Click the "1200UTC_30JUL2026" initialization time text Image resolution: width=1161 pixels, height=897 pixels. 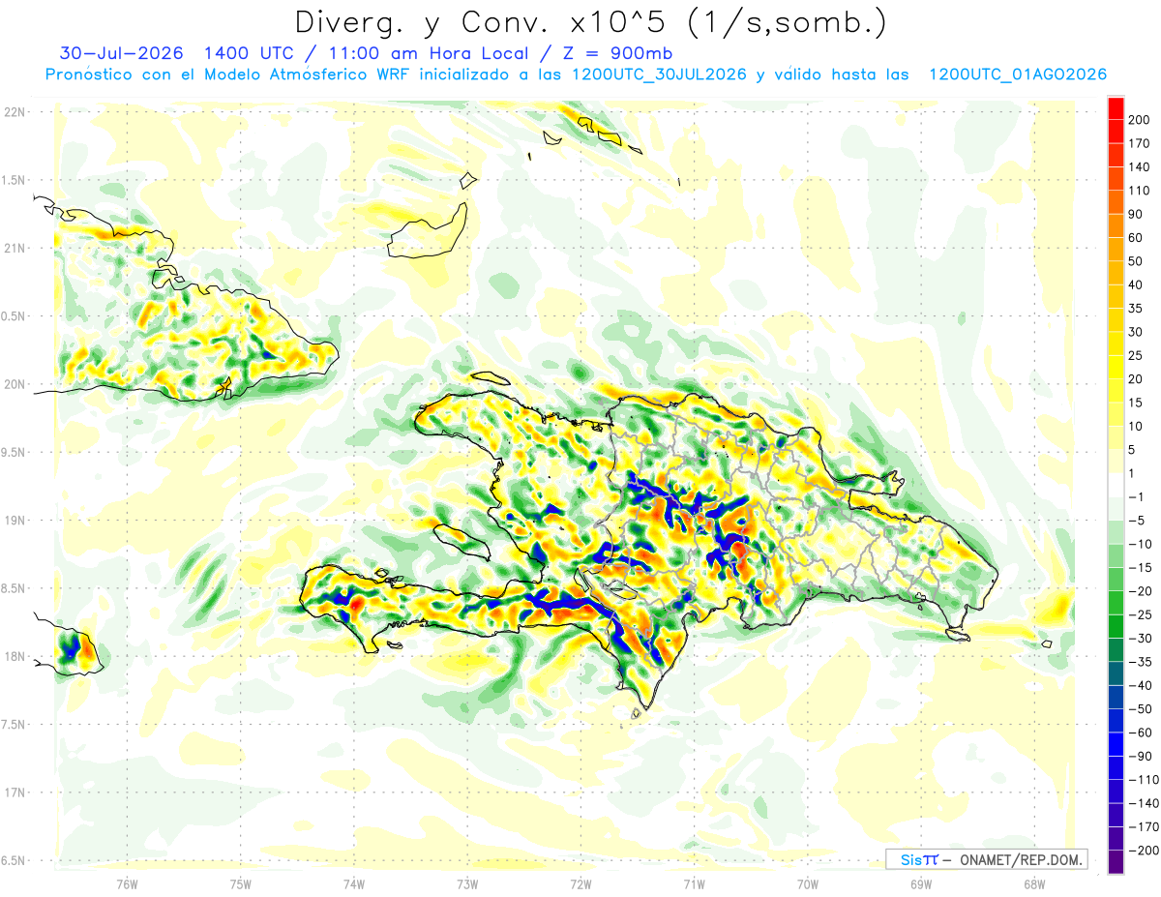[661, 75]
